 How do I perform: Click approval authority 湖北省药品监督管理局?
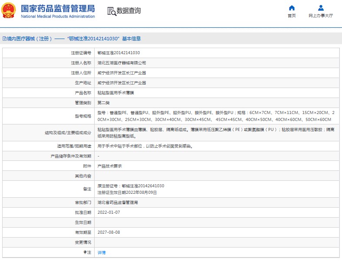[118, 202]
